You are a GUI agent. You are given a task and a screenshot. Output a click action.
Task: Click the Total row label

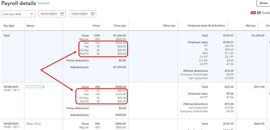pyautogui.click(x=6, y=35)
